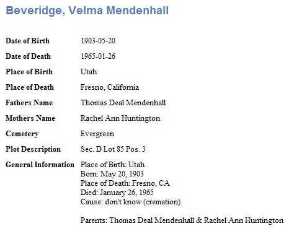The width and height of the screenshot is (294, 239).
Task: Click the Evergreen cemetery value
Action: click(97, 134)
